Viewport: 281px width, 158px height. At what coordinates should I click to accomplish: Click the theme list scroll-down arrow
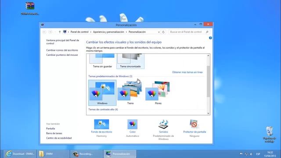(x=208, y=113)
